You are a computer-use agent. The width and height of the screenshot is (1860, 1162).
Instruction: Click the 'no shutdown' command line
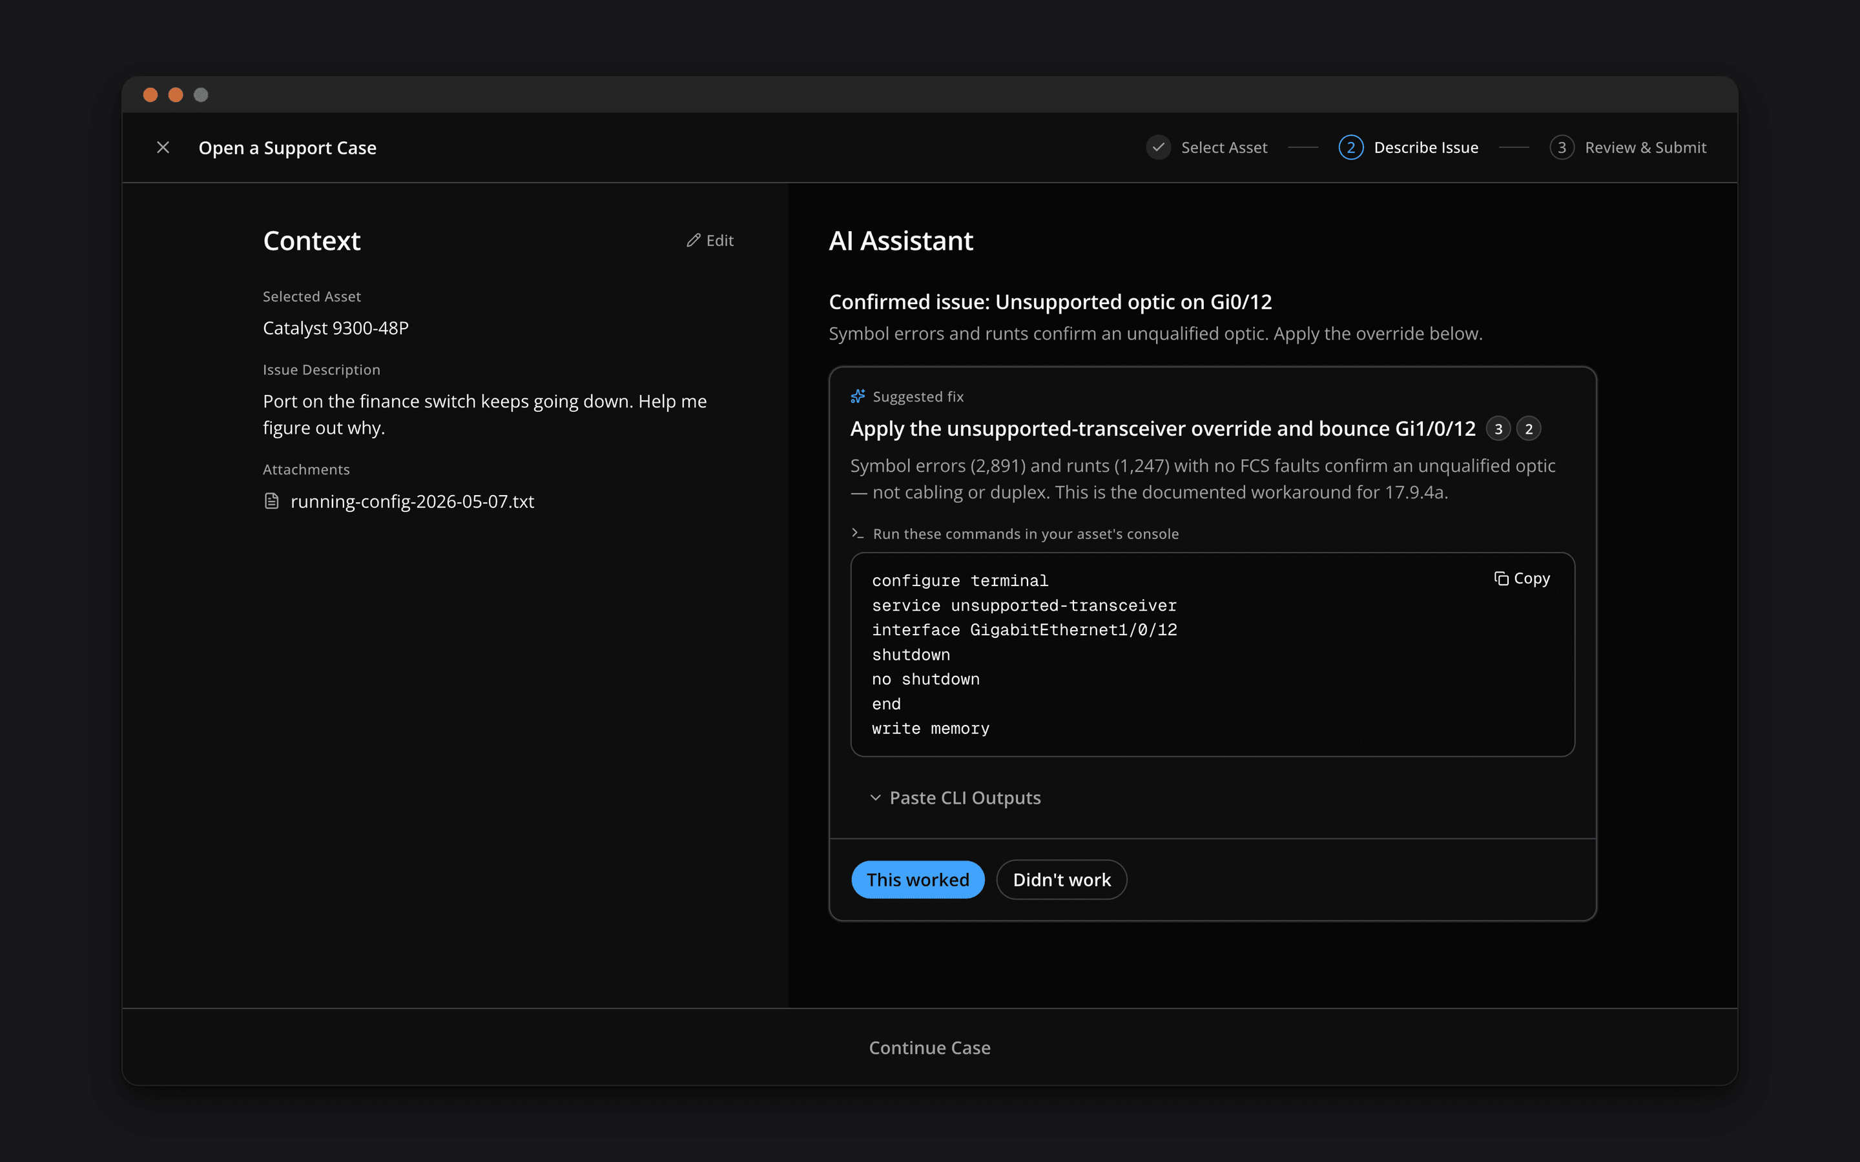(x=925, y=679)
